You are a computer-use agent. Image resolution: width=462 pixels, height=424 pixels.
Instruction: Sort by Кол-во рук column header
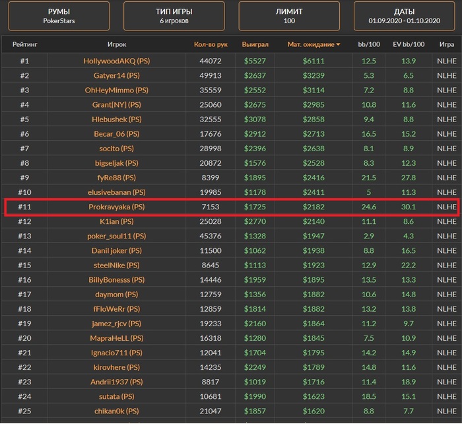211,44
